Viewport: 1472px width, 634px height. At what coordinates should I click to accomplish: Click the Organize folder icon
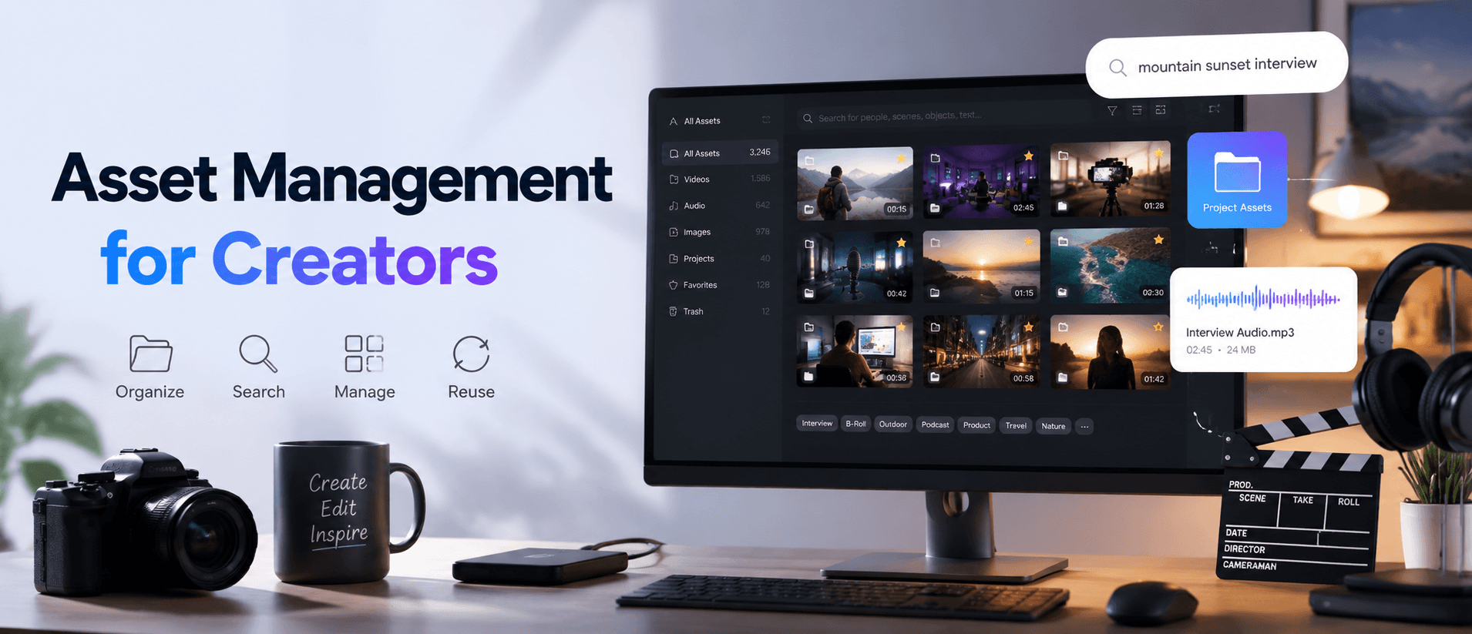click(x=150, y=354)
